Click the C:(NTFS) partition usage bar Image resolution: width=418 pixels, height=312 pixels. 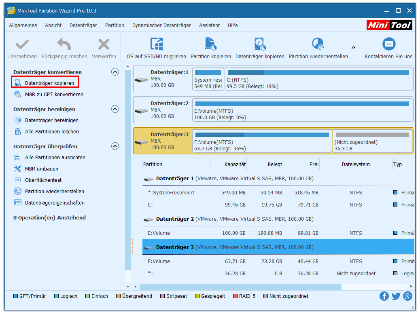(x=318, y=73)
